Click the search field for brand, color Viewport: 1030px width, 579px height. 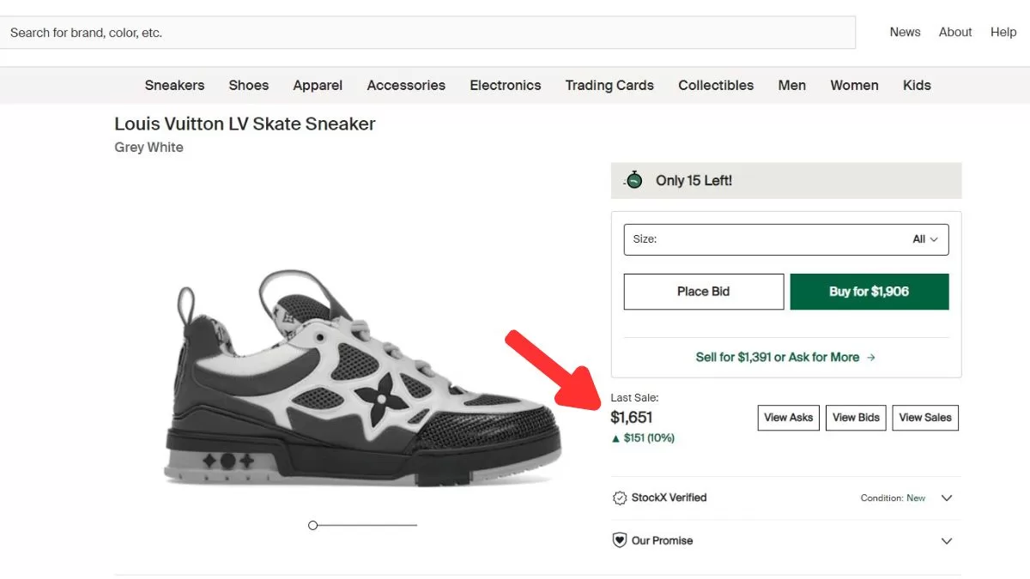(429, 33)
